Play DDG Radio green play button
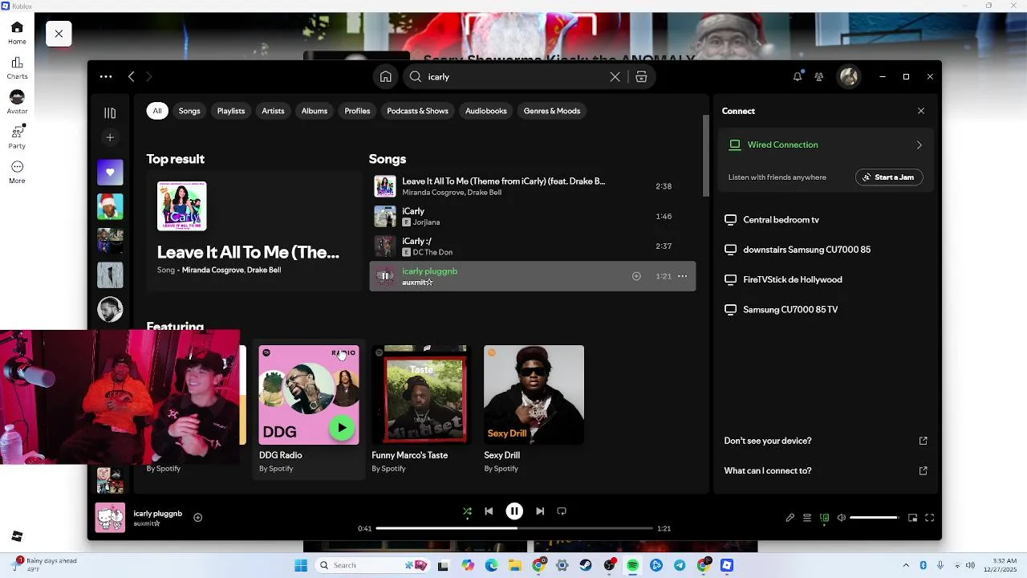The width and height of the screenshot is (1027, 578). pyautogui.click(x=343, y=428)
